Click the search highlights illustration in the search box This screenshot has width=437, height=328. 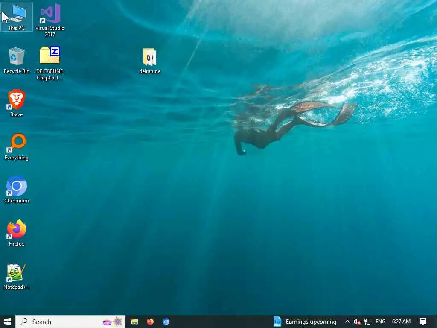(113, 322)
